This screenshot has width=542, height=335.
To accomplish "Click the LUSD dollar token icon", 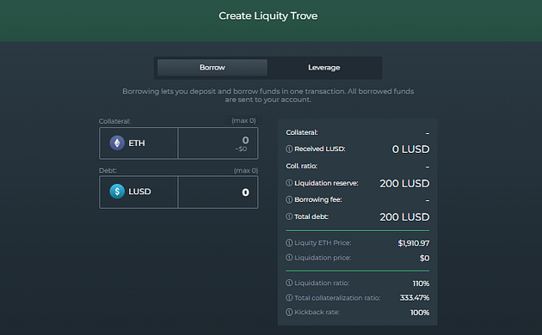I will (117, 192).
